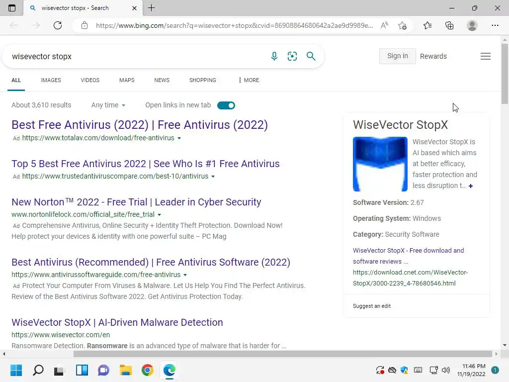Image resolution: width=509 pixels, height=382 pixels.
Task: Open the download.cnet.com WiseVector-StopX URL
Action: (410, 278)
